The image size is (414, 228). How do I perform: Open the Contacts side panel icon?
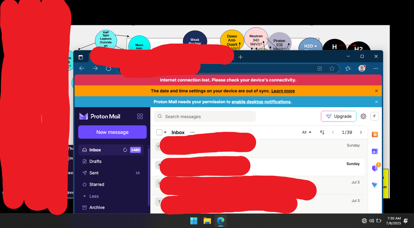[375, 134]
